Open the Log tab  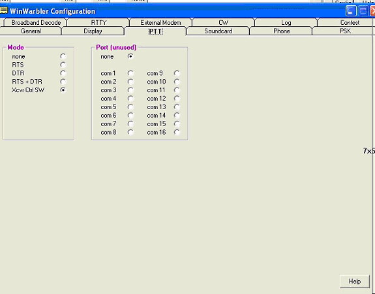286,22
